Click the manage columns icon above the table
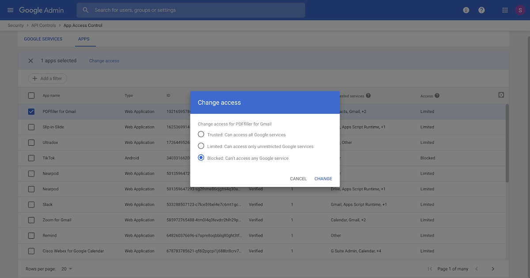 coord(501,95)
